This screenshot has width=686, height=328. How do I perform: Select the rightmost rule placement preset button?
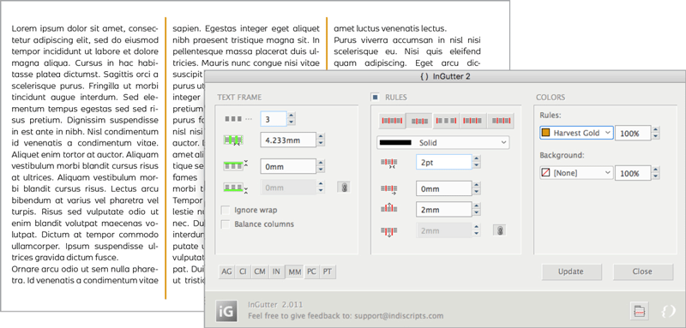501,121
